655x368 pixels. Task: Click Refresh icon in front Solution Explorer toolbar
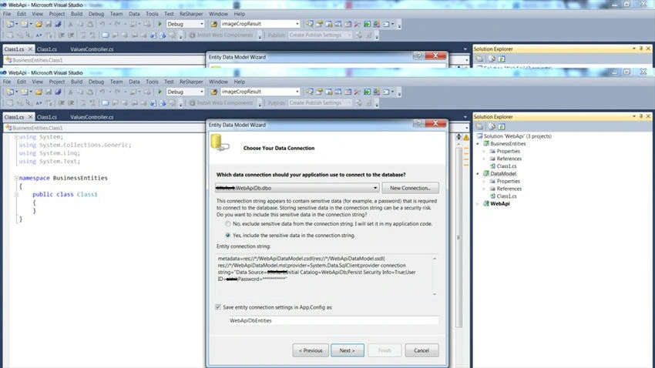coord(502,126)
